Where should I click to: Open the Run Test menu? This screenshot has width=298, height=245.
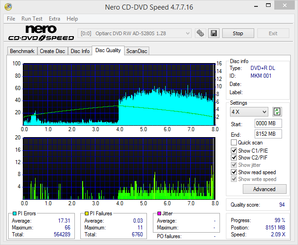pyautogui.click(x=32, y=19)
